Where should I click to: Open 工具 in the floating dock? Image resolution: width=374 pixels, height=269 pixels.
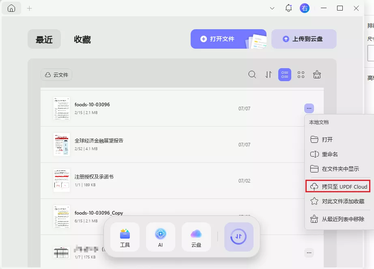point(125,237)
